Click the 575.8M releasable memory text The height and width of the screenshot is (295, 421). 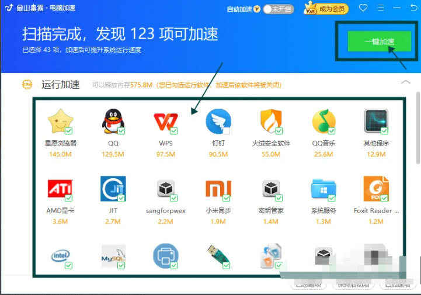click(141, 85)
